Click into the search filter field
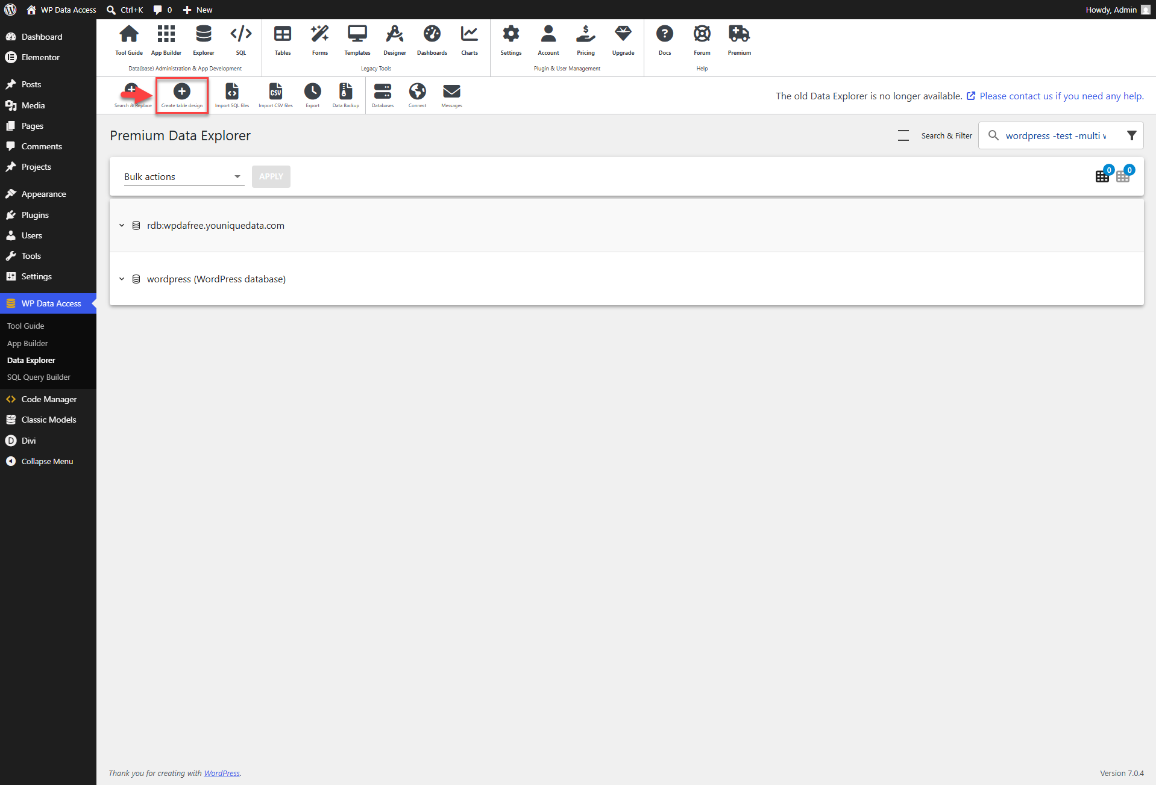This screenshot has width=1156, height=785. point(1056,136)
